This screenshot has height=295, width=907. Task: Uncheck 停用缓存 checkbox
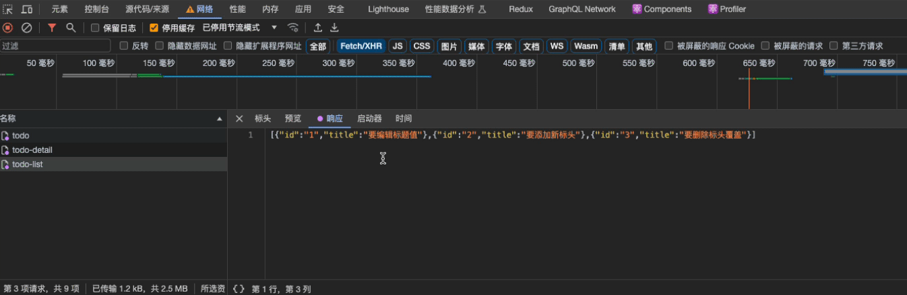[154, 28]
